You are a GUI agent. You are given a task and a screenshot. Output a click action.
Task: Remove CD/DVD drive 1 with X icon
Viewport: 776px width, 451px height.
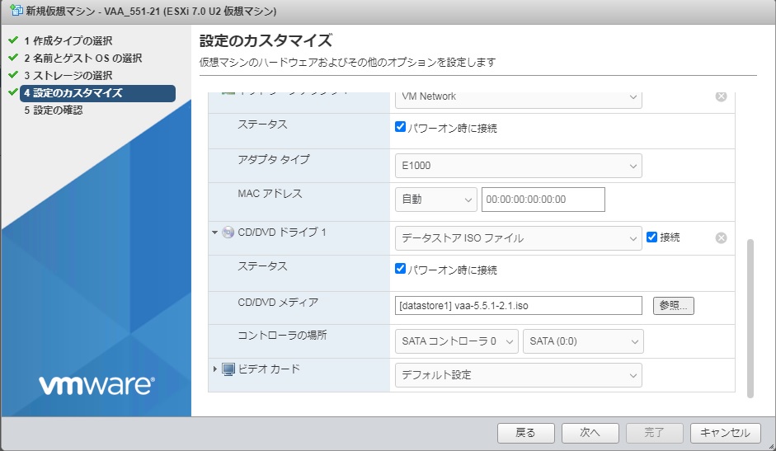click(721, 237)
